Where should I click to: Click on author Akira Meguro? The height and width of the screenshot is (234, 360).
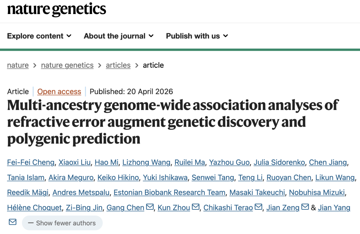(71, 178)
